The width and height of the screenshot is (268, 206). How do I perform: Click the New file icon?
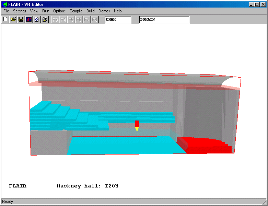(x=5, y=20)
